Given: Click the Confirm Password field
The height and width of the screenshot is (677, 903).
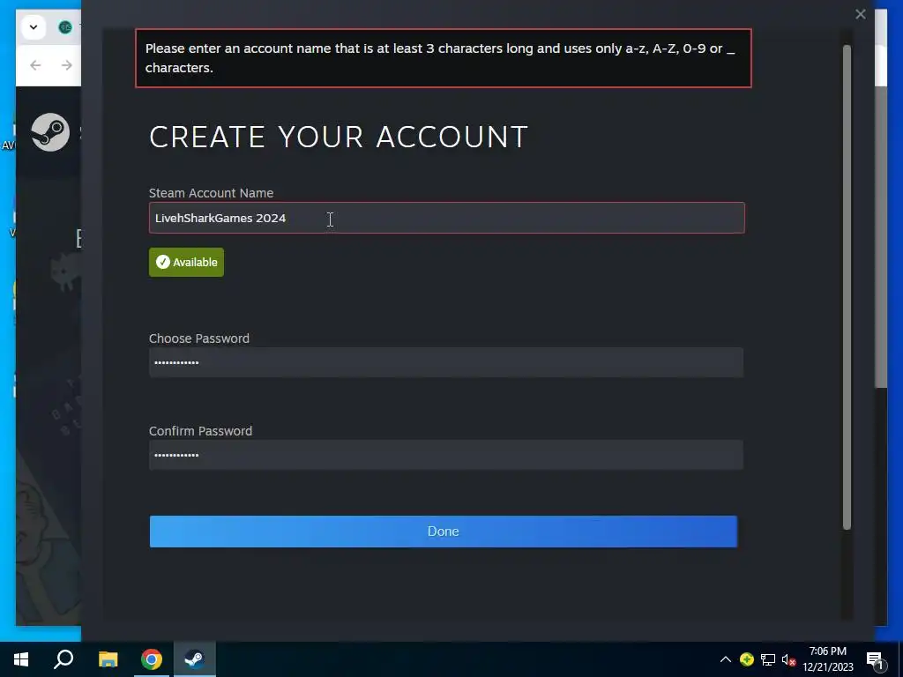Looking at the screenshot, I should [445, 455].
